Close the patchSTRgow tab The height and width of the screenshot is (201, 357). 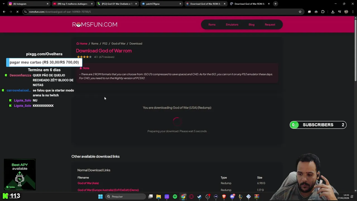(x=180, y=4)
